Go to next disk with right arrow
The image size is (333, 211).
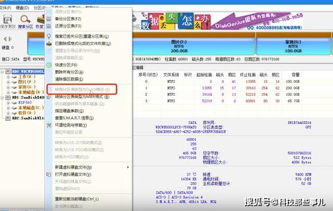click(x=10, y=39)
